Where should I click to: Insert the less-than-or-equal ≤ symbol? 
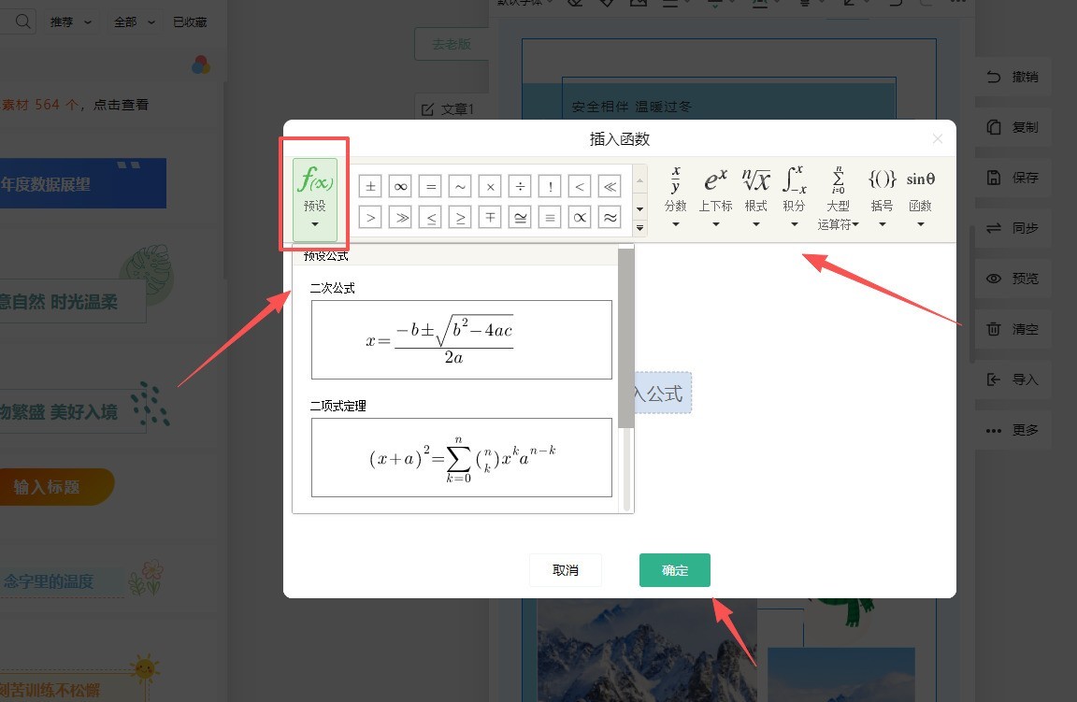(x=431, y=218)
